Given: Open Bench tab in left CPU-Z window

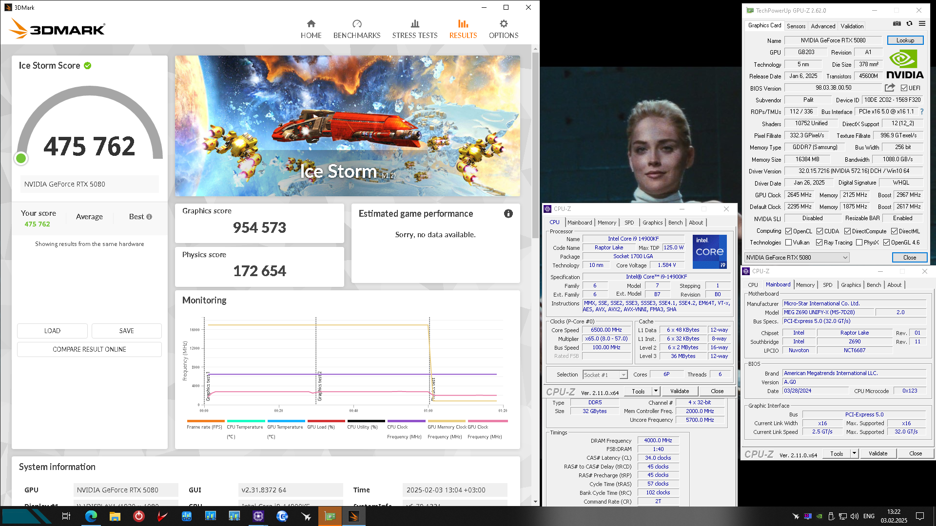Looking at the screenshot, I should click(x=675, y=223).
